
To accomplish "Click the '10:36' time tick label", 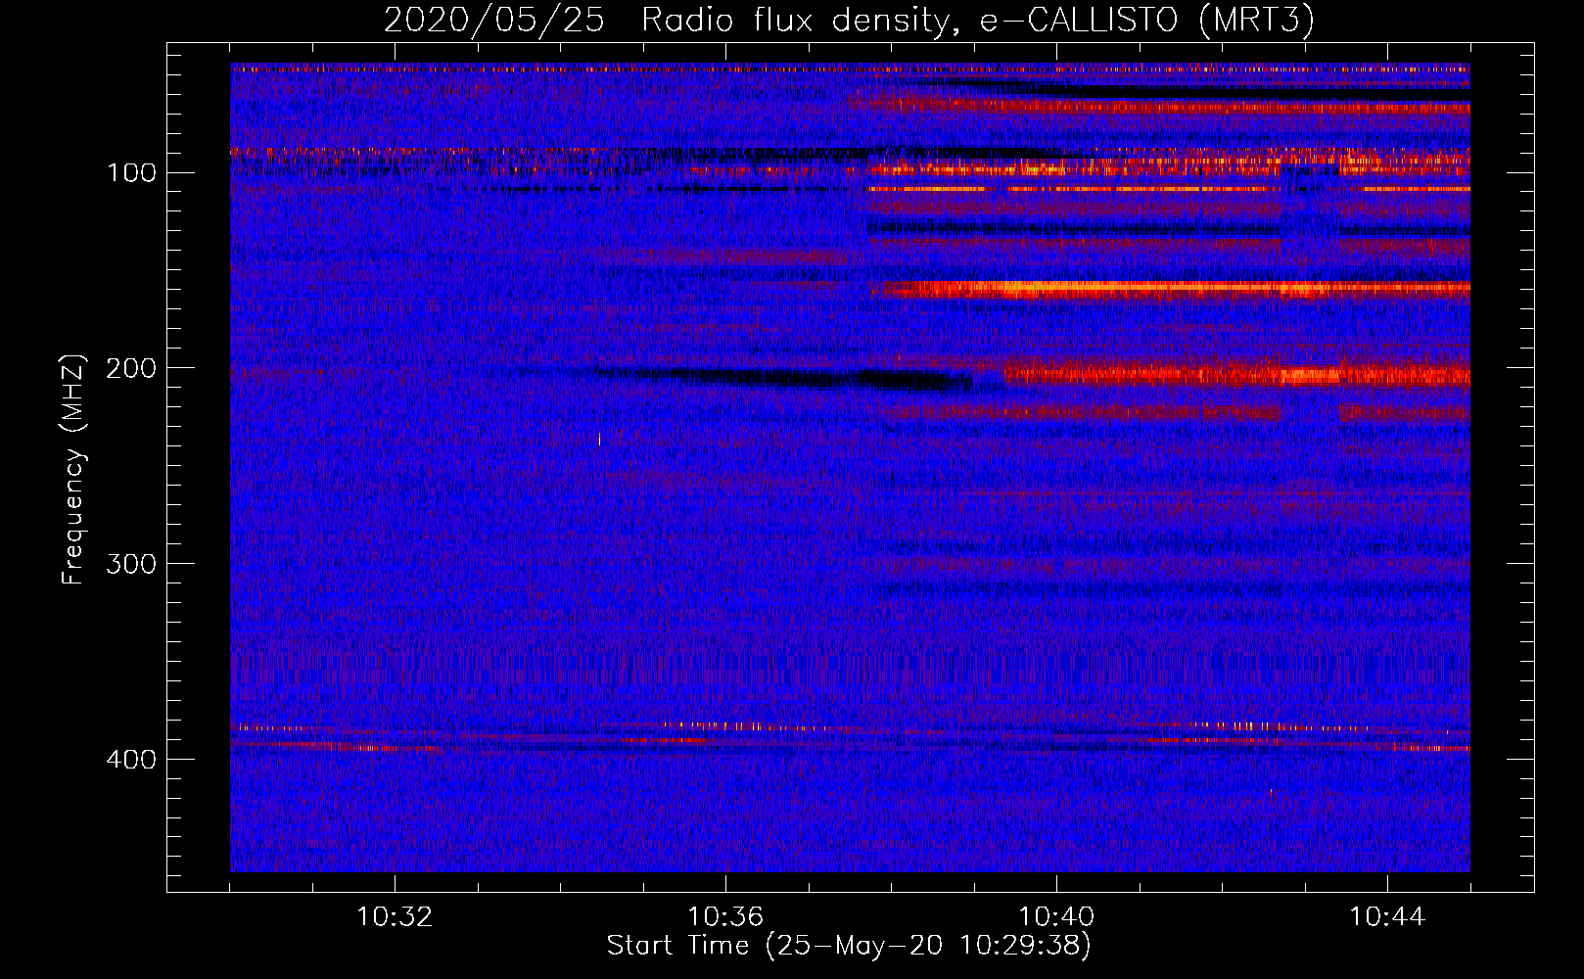I will (725, 917).
